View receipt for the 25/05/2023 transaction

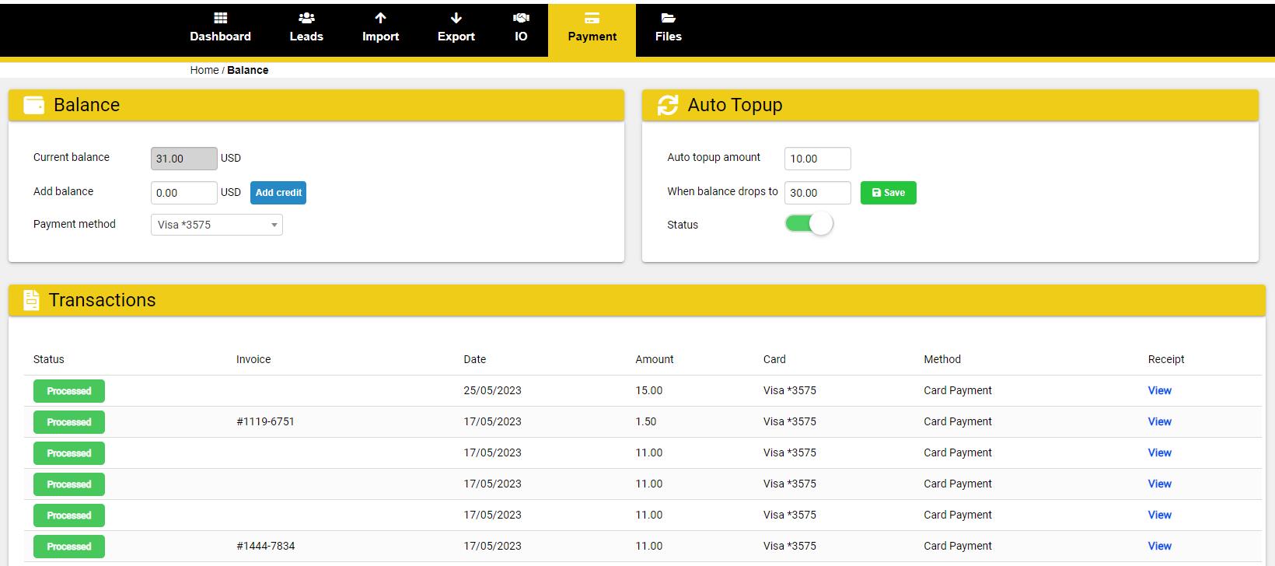1159,390
